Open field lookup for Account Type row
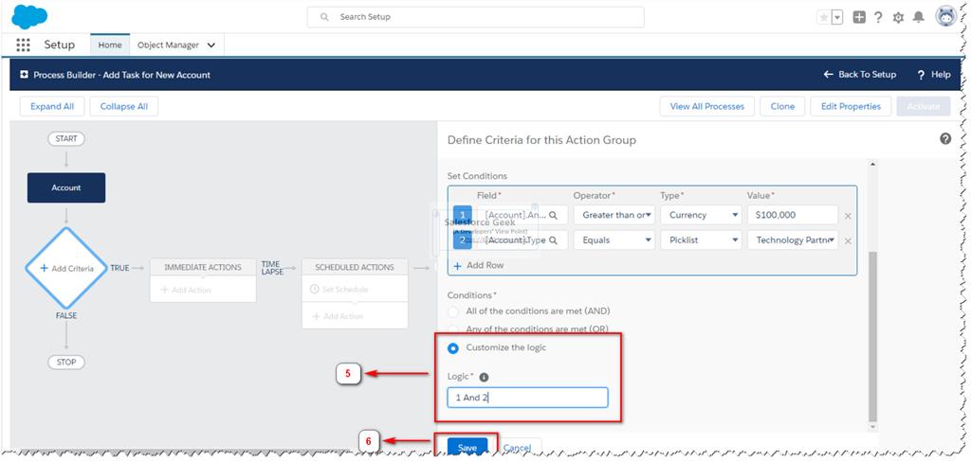Screen dimensions: 971x461 click(554, 239)
